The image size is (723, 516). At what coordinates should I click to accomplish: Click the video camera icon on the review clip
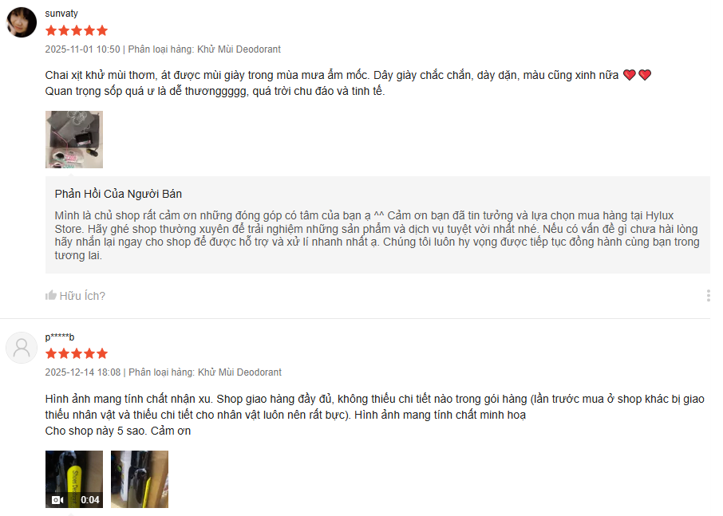click(x=57, y=500)
